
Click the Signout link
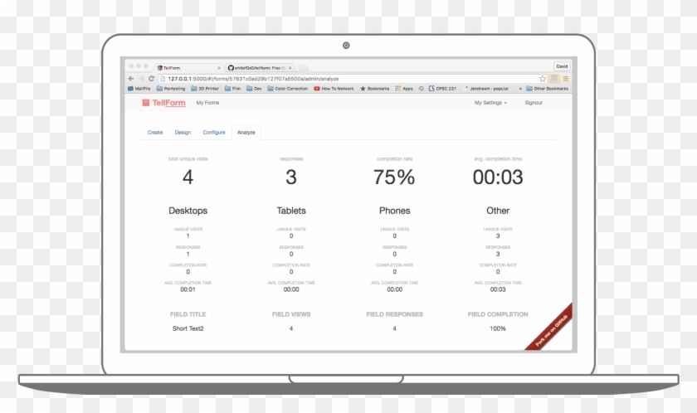534,103
